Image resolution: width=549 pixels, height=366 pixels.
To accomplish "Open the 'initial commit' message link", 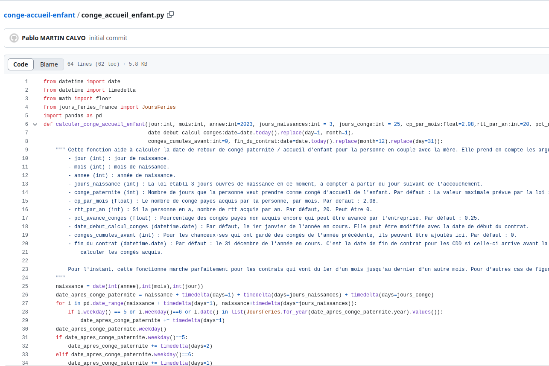I will [108, 38].
